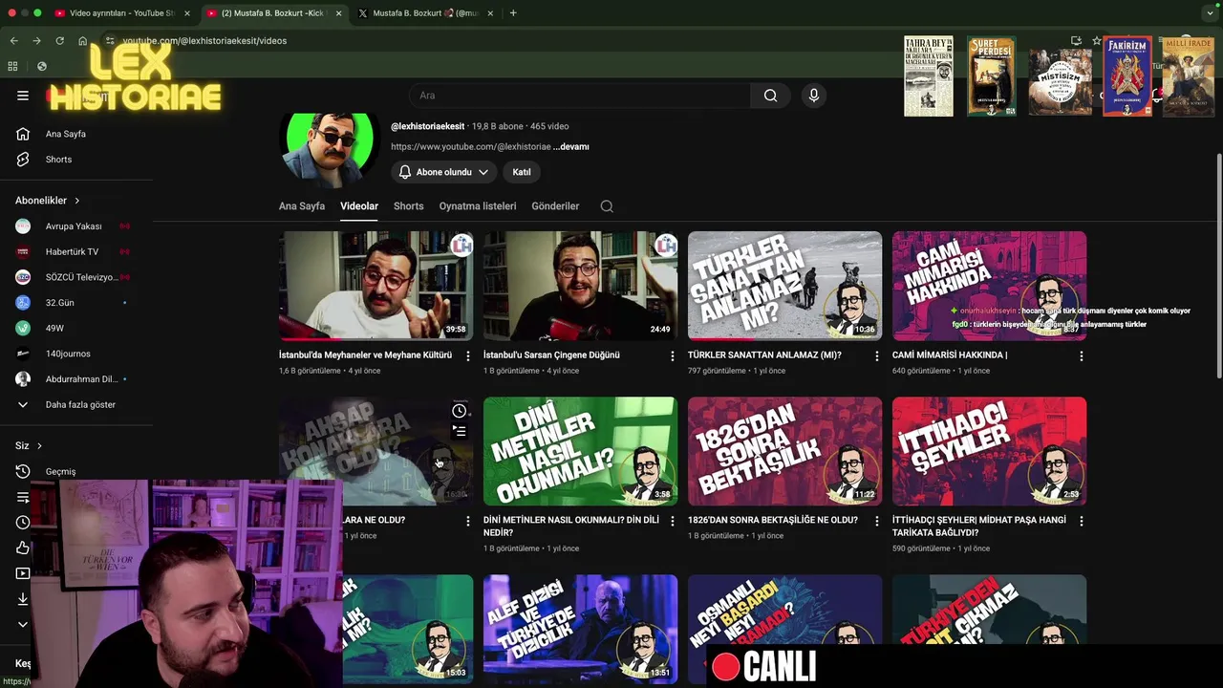Open the Gönderiler tab

pyautogui.click(x=555, y=206)
